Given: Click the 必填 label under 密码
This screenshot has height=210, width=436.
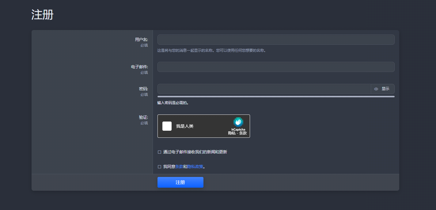Looking at the screenshot, I should pos(144,95).
